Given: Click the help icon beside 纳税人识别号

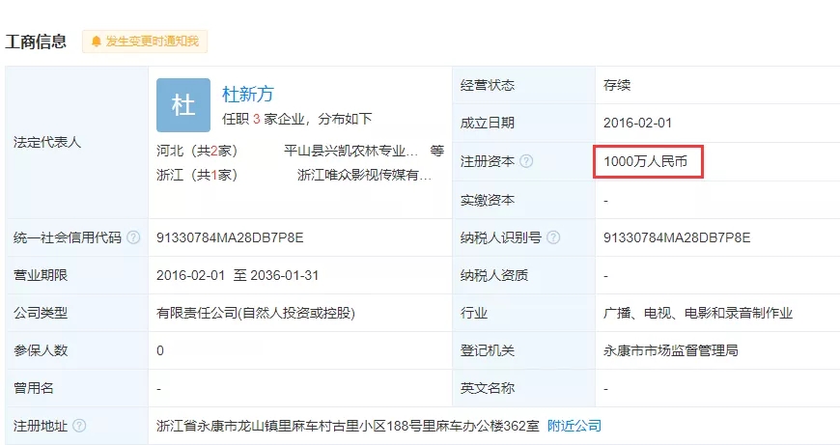Looking at the screenshot, I should pos(553,237).
